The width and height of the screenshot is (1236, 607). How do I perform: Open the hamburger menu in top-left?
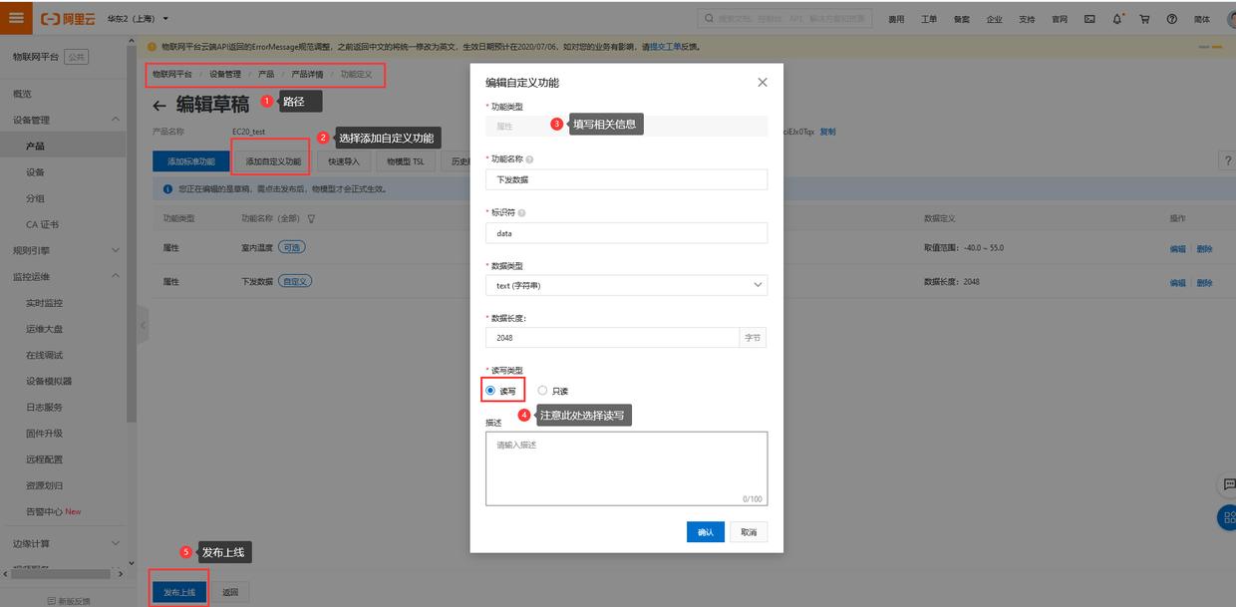(18, 18)
